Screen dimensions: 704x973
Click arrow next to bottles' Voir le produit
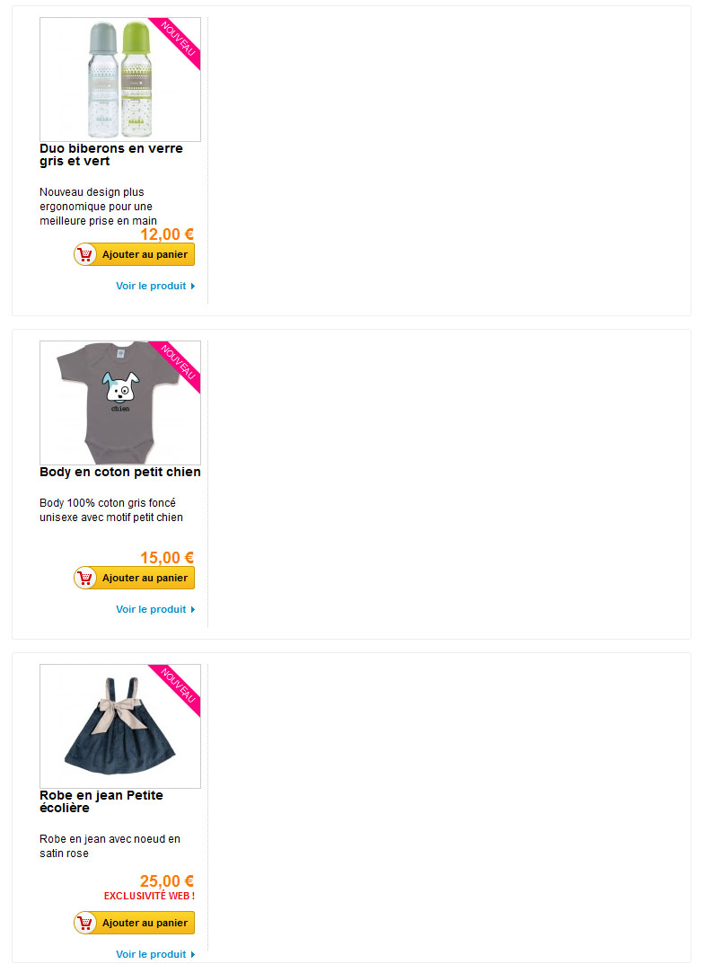193,286
